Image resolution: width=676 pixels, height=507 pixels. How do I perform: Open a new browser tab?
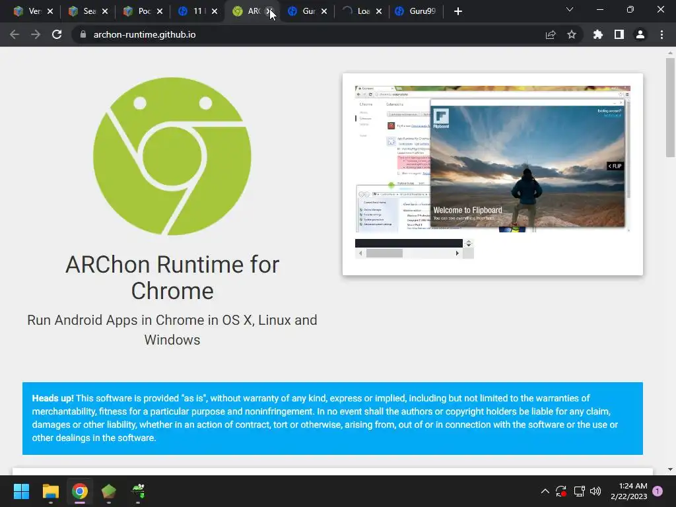click(x=458, y=11)
